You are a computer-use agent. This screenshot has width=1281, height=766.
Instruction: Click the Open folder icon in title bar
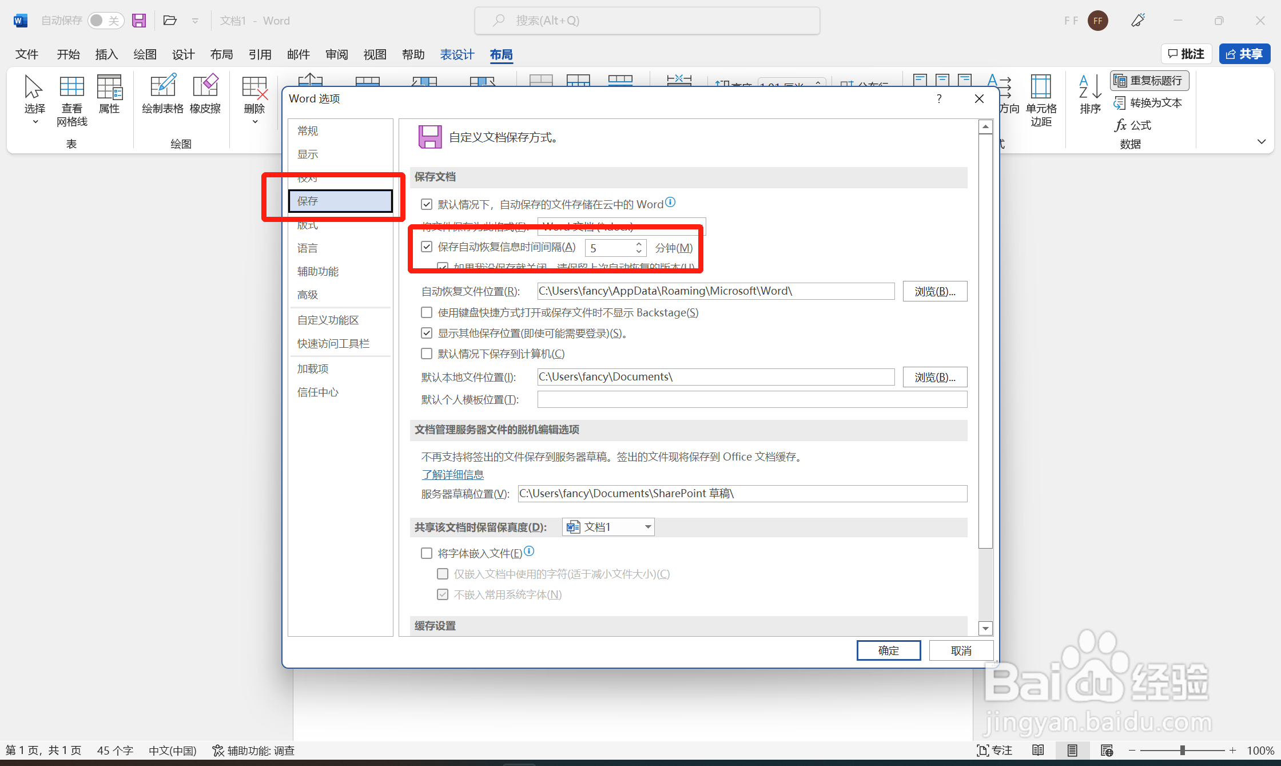point(170,21)
